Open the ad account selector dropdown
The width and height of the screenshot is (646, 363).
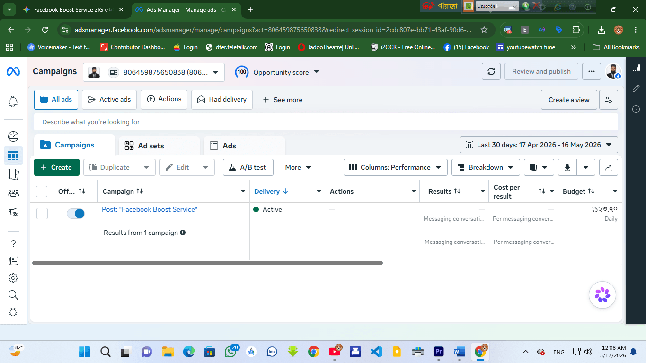click(153, 72)
